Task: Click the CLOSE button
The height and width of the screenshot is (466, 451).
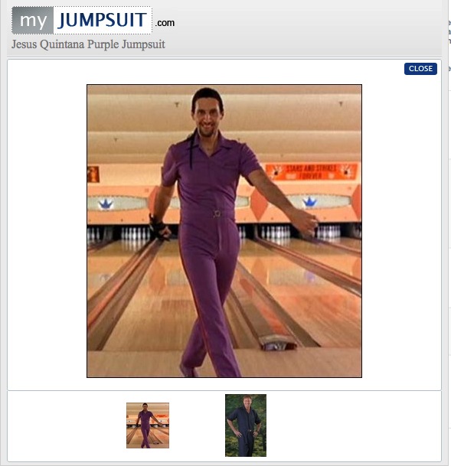Action: [420, 69]
